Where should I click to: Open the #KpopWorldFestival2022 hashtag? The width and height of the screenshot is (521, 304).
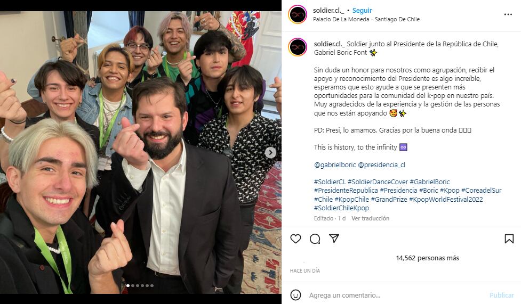click(x=446, y=199)
